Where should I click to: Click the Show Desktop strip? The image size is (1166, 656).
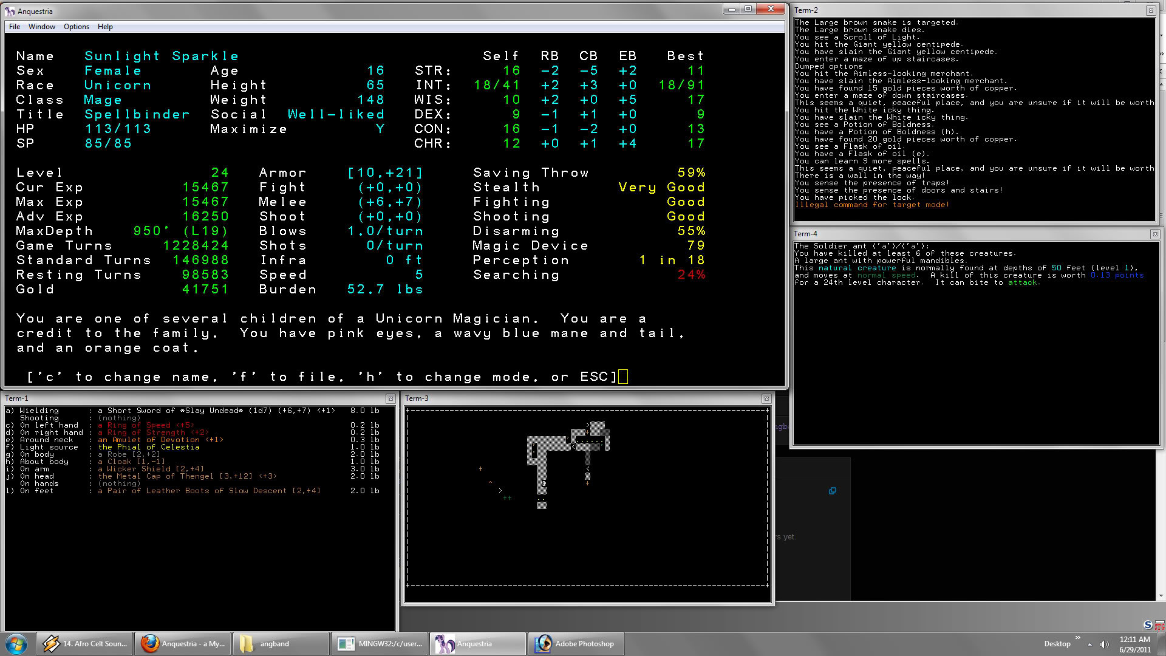(1161, 644)
